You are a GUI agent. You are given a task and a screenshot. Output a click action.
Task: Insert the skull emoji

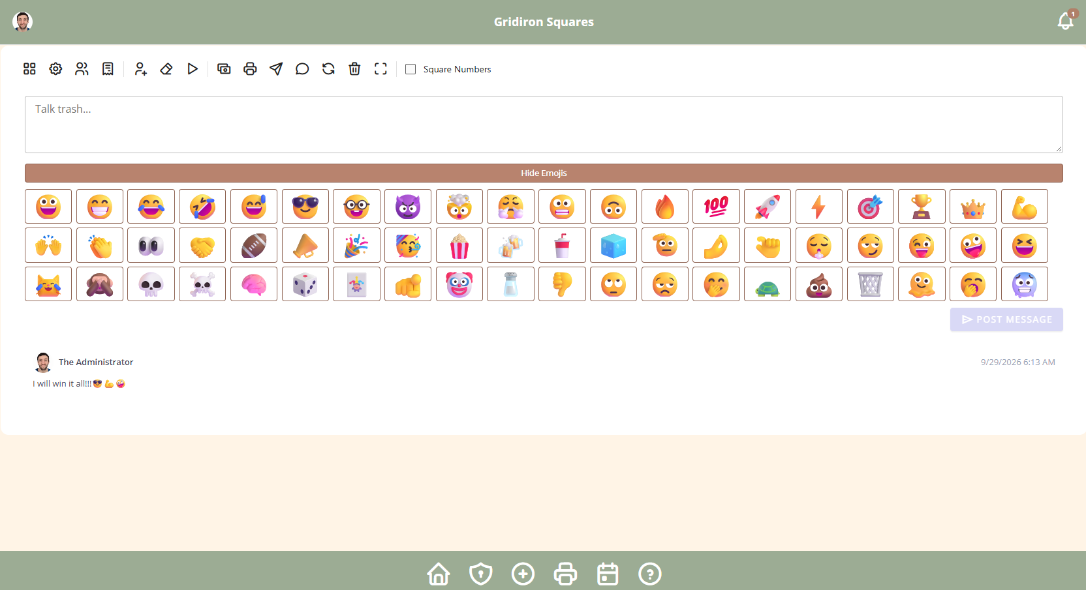pyautogui.click(x=151, y=284)
